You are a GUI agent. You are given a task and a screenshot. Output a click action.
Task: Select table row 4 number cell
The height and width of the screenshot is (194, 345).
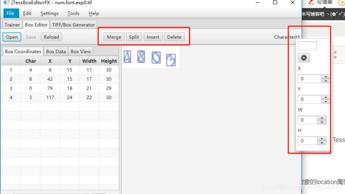[11, 97]
